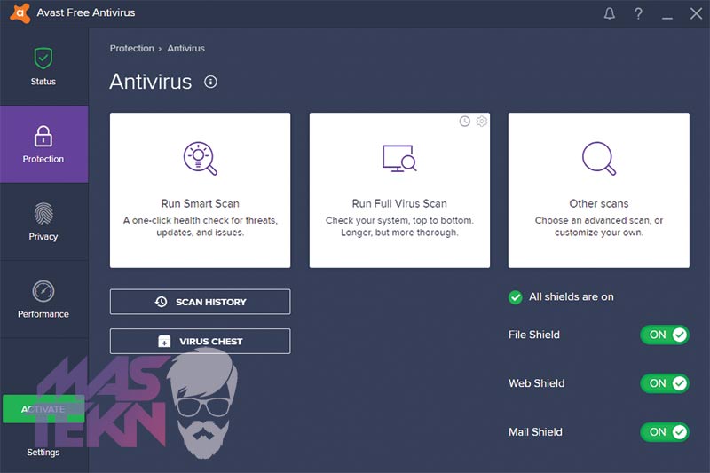
Task: Open the Antivirus info icon
Action: pos(210,82)
